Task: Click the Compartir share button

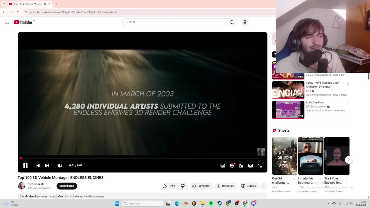Action: tap(201, 186)
